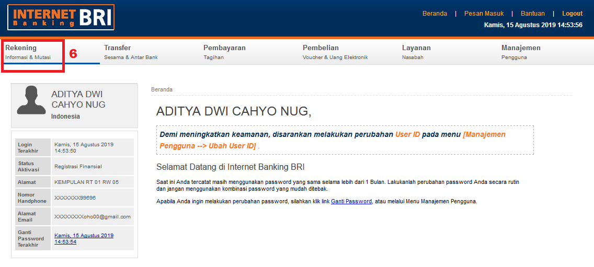Click the profile card name ADITYA DWI CAHYO NUG
594x267 pixels.
point(78,100)
